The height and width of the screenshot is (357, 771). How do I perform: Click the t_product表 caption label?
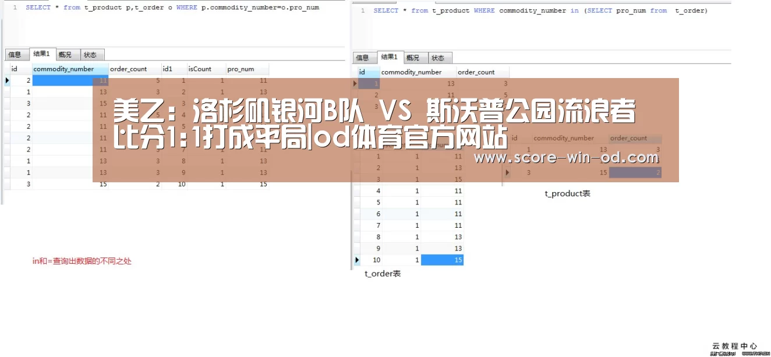tap(567, 193)
